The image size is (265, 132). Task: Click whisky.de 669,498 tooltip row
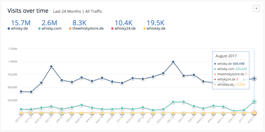229,64
